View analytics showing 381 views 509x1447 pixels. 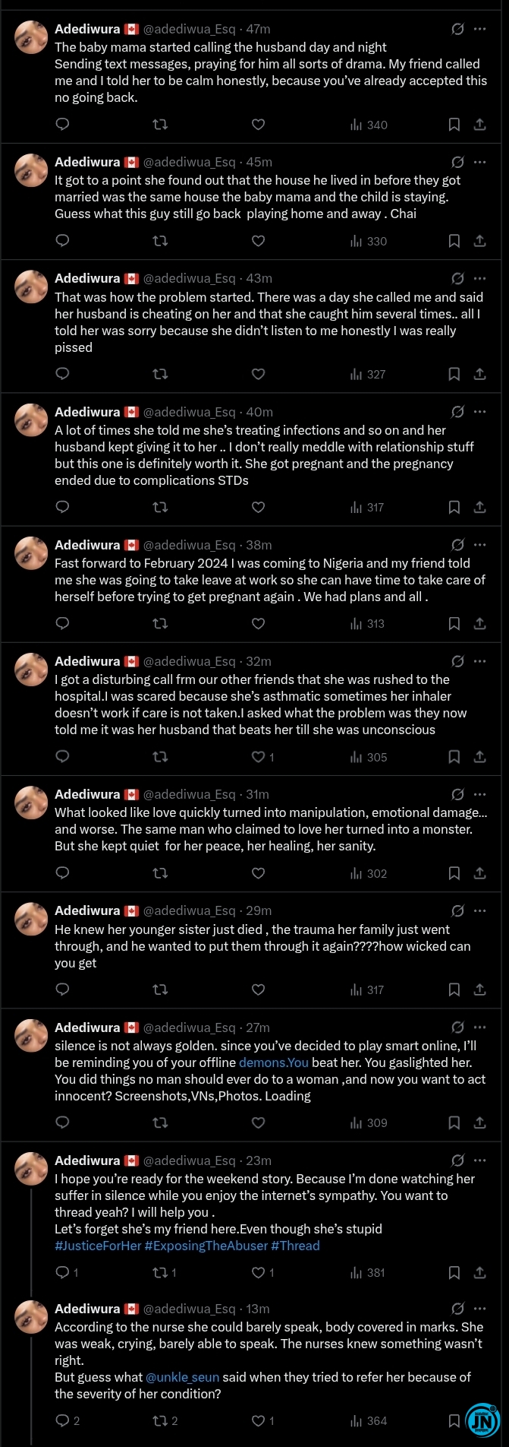368,1272
